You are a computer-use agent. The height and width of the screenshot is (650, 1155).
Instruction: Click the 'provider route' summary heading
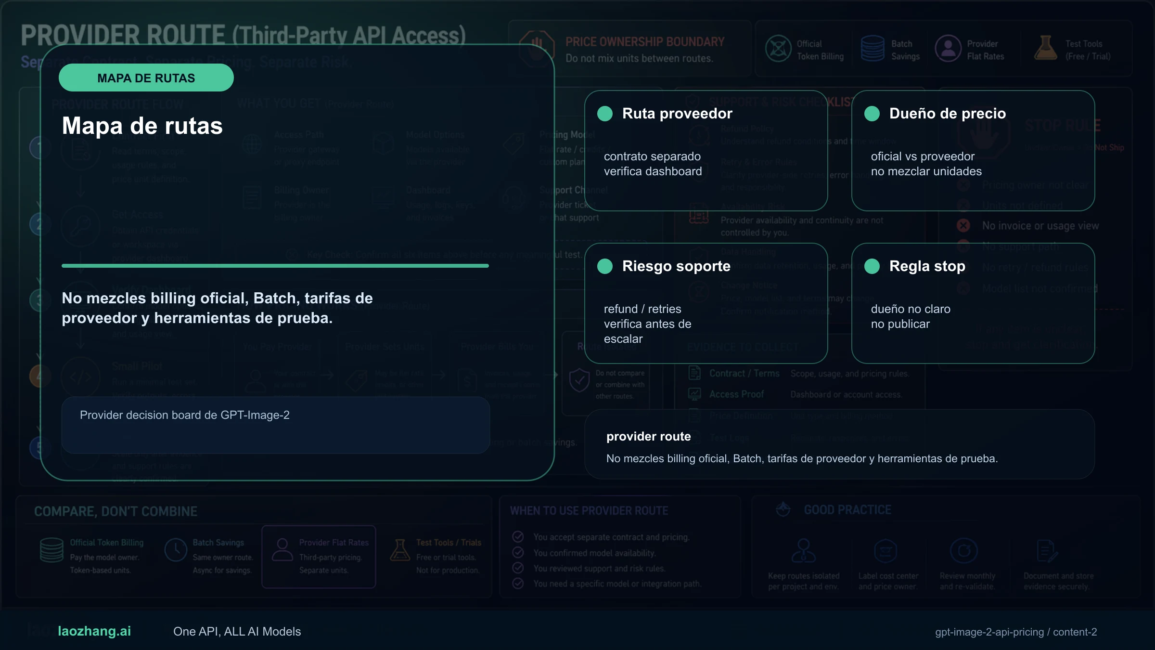coord(649,436)
